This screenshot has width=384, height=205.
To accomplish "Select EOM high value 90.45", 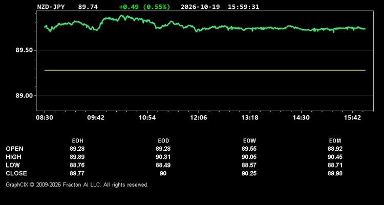I will [335, 157].
